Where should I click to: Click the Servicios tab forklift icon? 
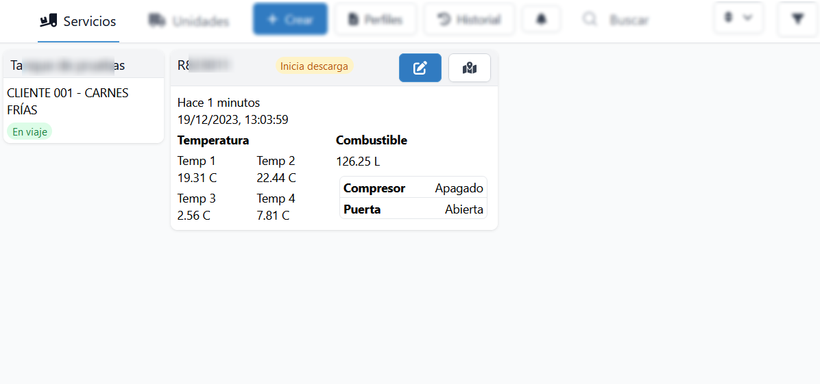click(x=49, y=21)
